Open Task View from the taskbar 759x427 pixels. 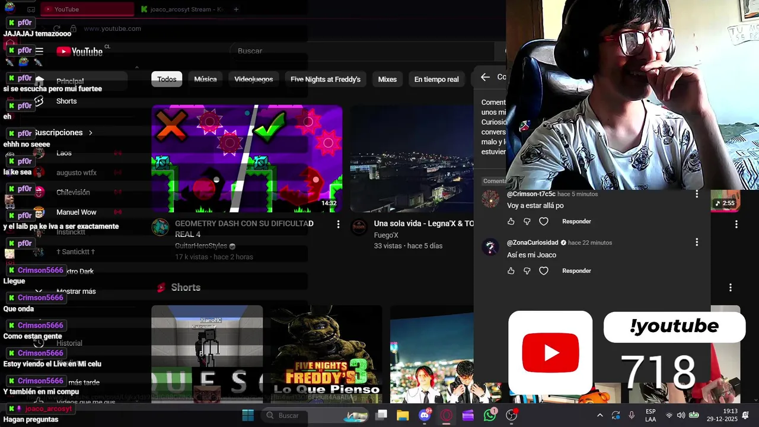(x=382, y=415)
